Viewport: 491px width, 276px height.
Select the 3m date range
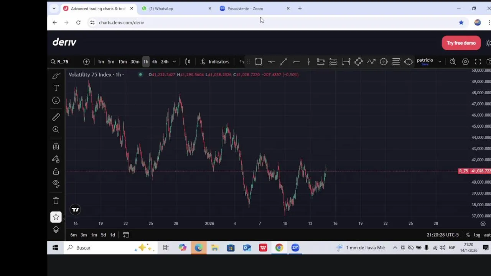point(84,235)
